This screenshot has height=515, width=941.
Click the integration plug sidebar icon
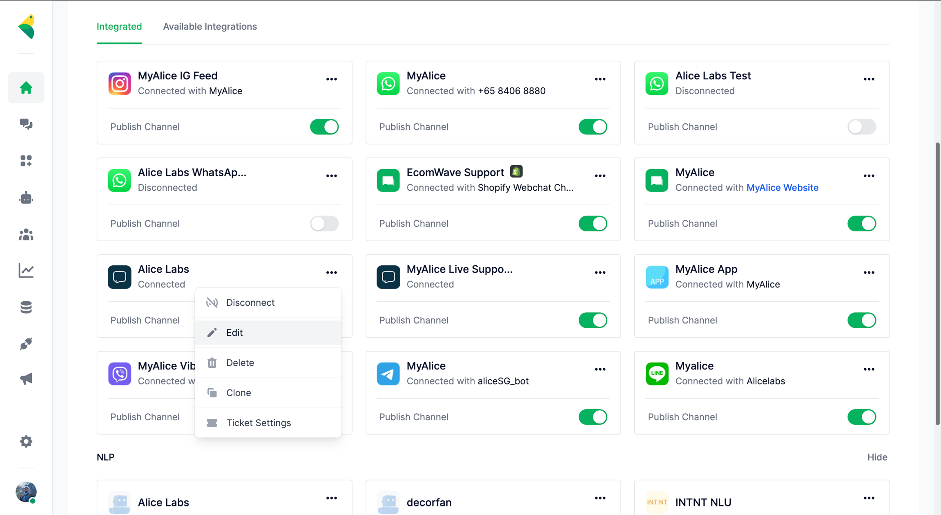point(26,344)
